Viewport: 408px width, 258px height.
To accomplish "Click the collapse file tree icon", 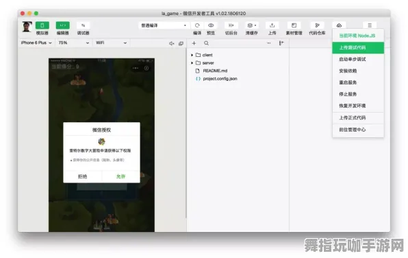I will click(x=281, y=43).
